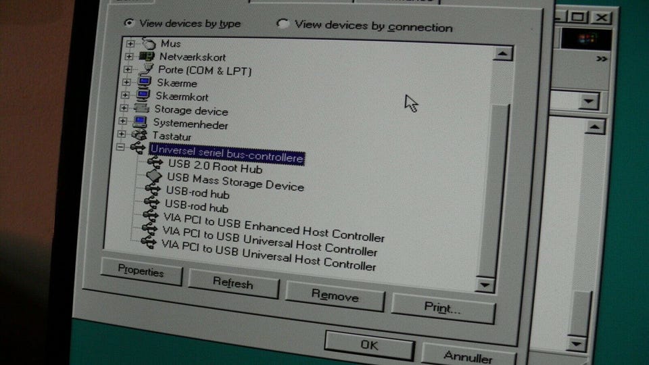Click the Print... button
The width and height of the screenshot is (649, 365).
[x=443, y=308]
